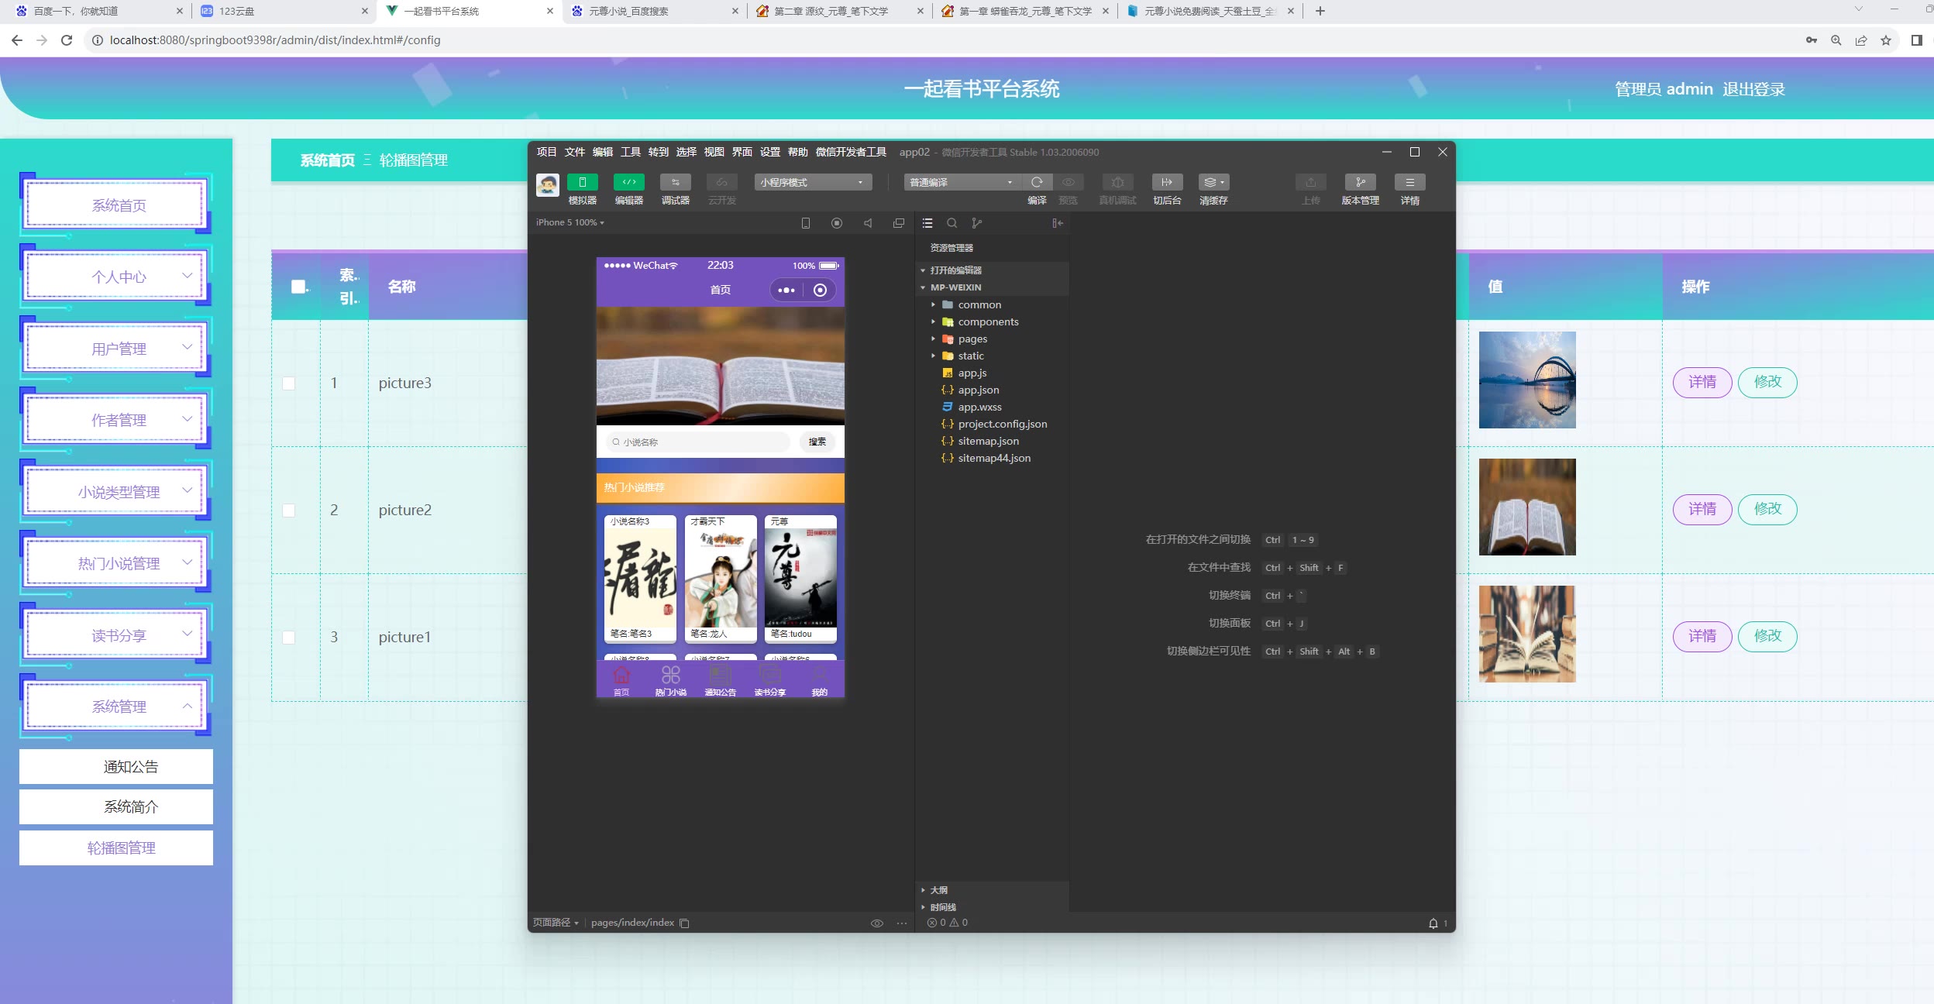Expand the pages folder in file tree

972,339
